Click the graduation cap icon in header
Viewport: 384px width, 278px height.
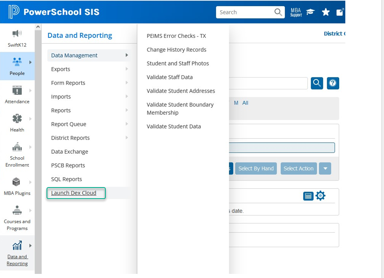pos(310,12)
